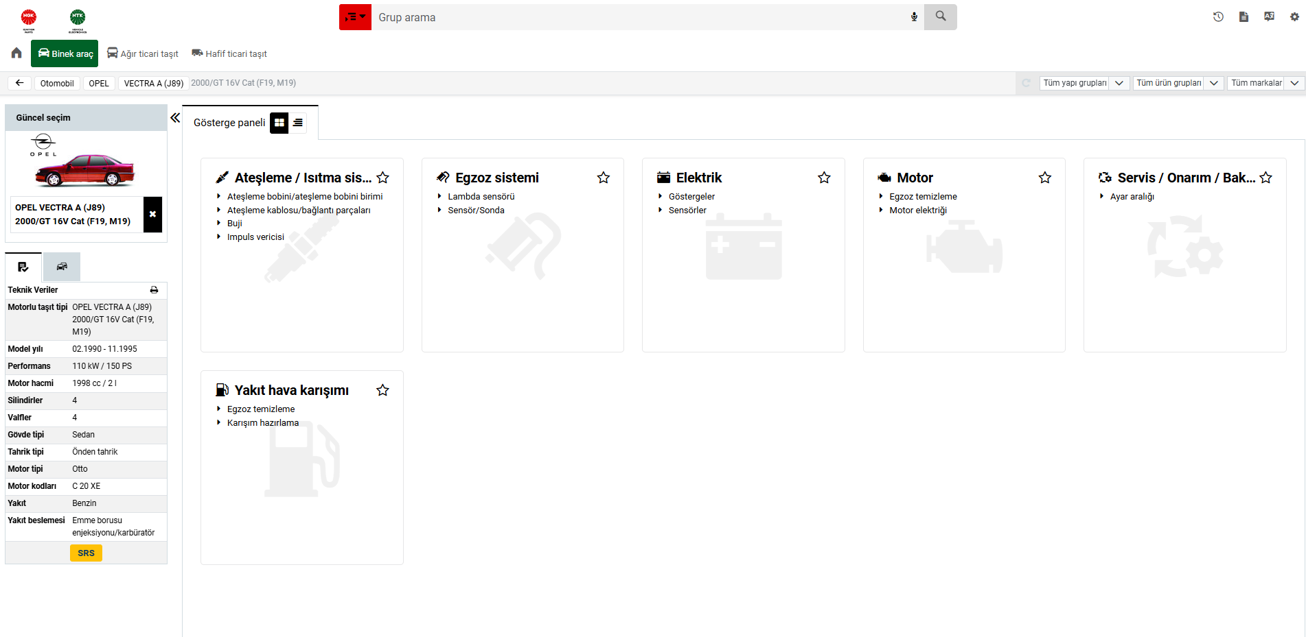1306x637 pixels.
Task: Open the Karışım hazırlama subcategory
Action: pyautogui.click(x=263, y=423)
